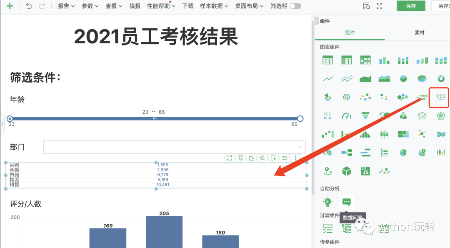
Task: Expand the left side panel arrow
Action: [x=2, y=124]
